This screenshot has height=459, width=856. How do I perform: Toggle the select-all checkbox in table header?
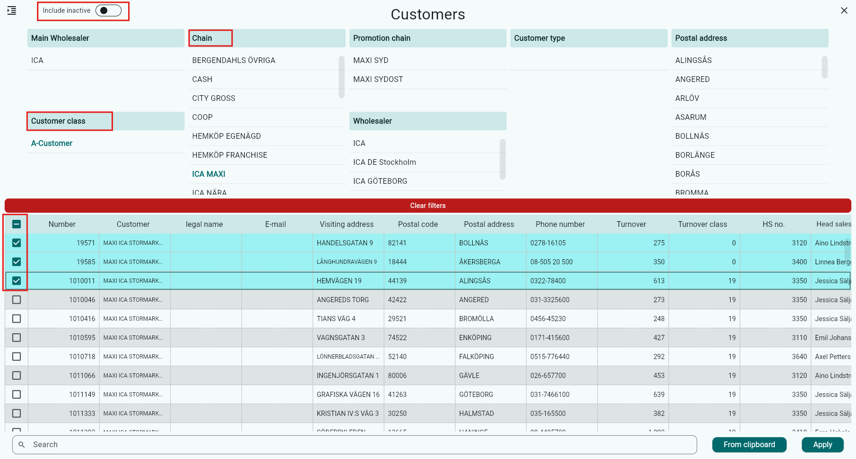tap(17, 224)
